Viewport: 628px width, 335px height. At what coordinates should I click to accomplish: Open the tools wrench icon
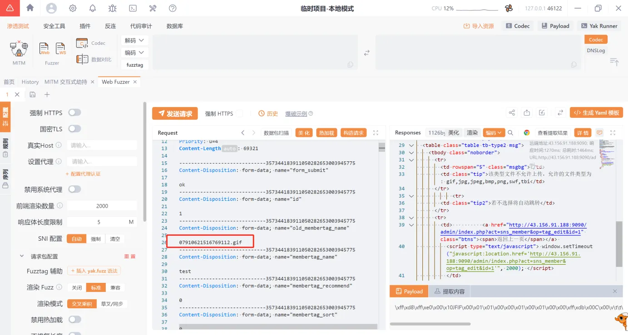click(x=153, y=8)
